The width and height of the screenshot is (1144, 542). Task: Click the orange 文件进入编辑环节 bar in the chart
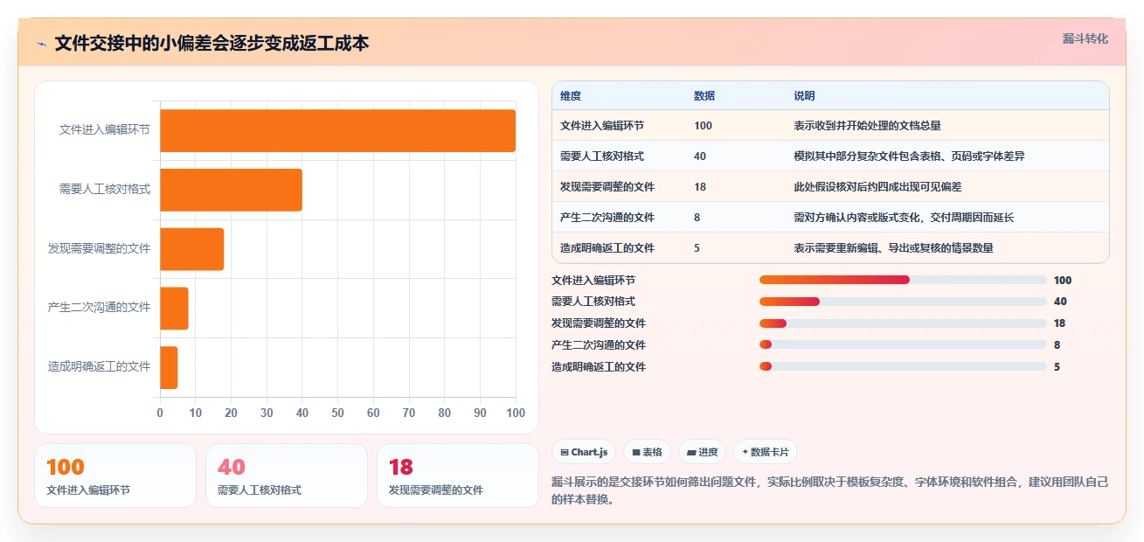[x=337, y=130]
